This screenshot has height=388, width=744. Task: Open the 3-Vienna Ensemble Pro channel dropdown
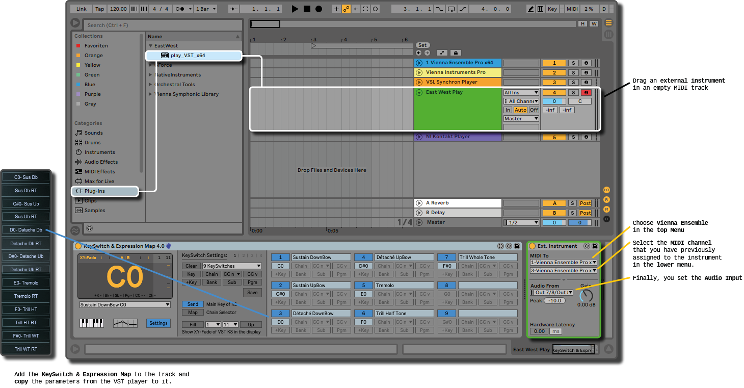coord(564,270)
